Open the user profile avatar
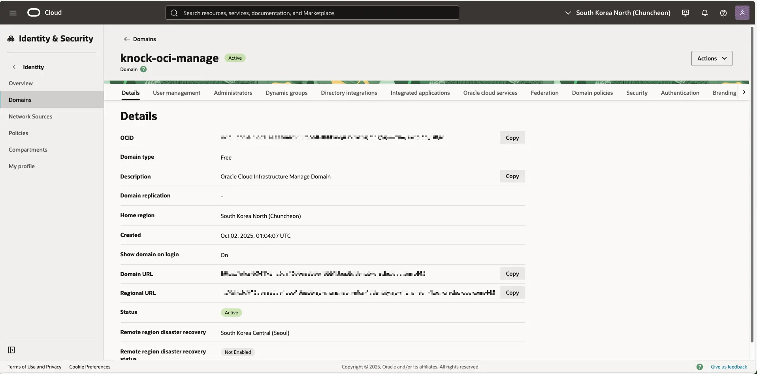This screenshot has width=757, height=374. (742, 13)
